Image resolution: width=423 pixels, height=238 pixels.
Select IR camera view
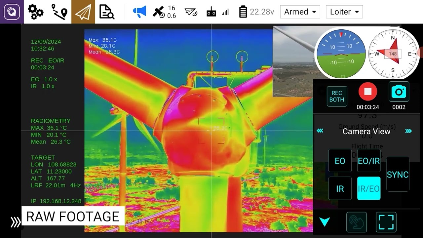[340, 188]
